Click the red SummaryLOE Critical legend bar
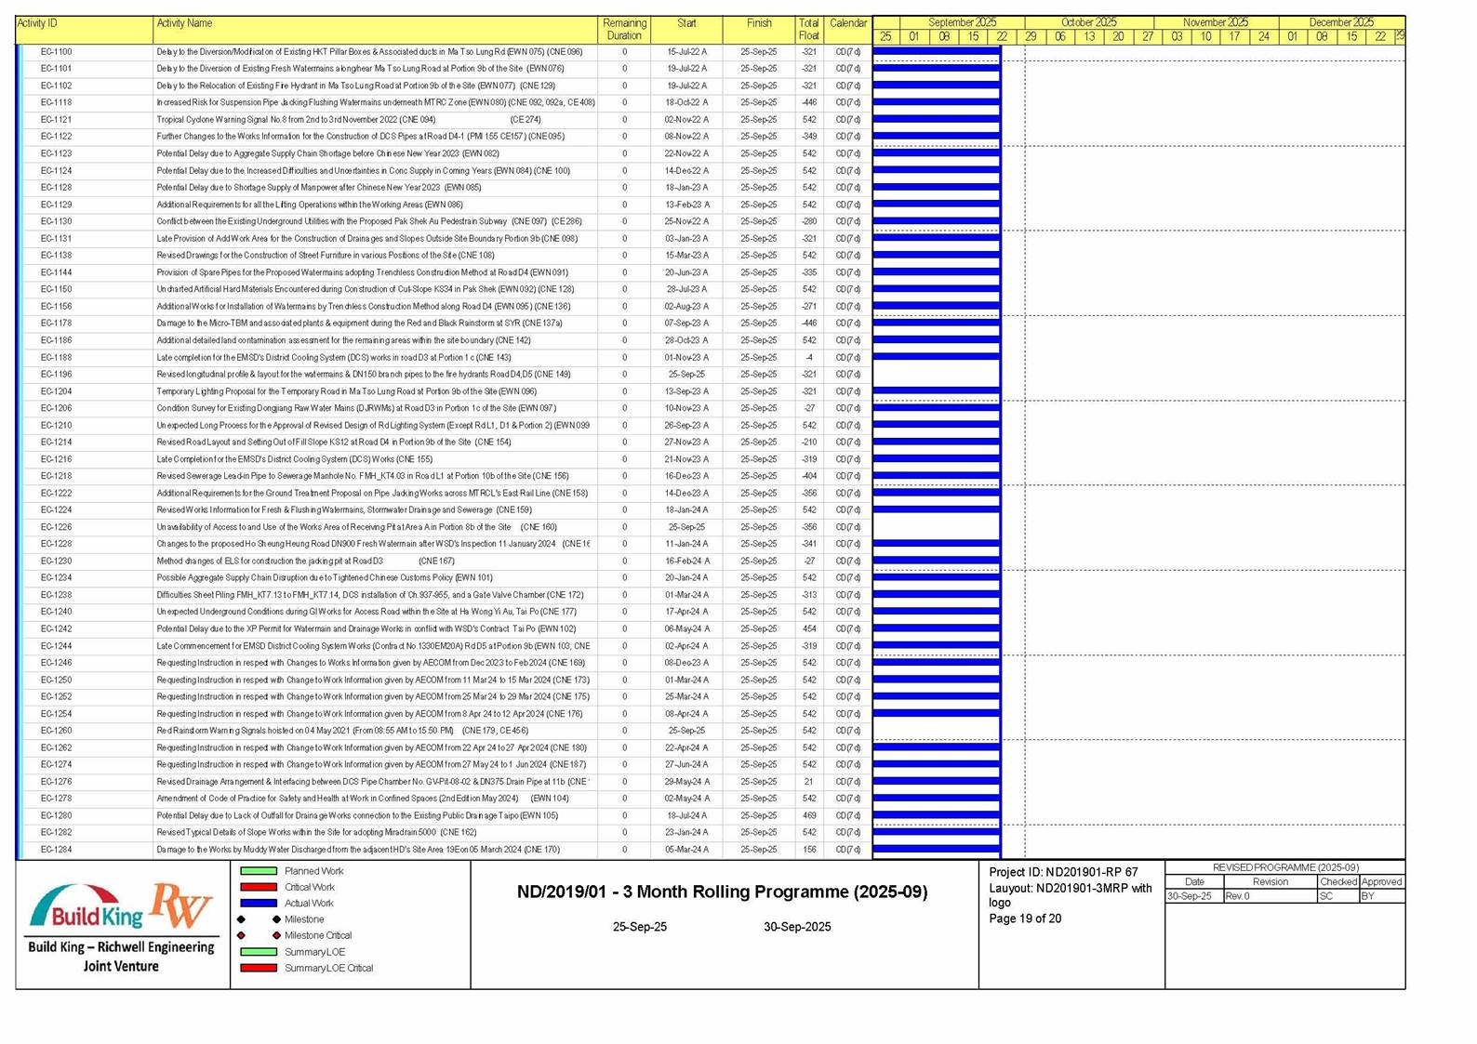 259,968
